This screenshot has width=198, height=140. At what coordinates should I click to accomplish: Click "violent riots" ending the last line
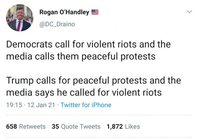tap(137, 92)
